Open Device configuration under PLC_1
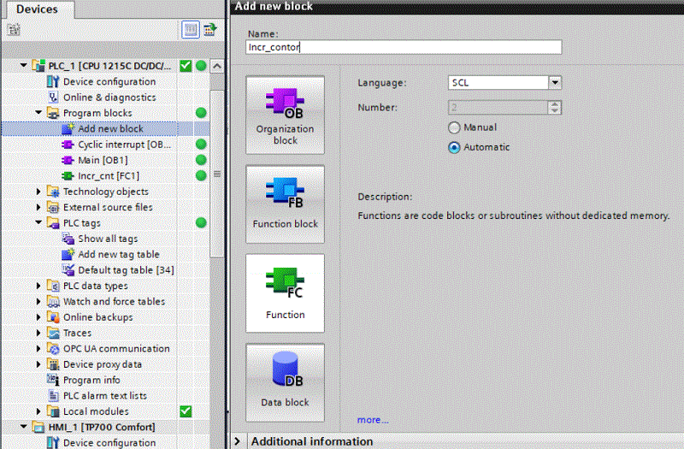 (109, 82)
